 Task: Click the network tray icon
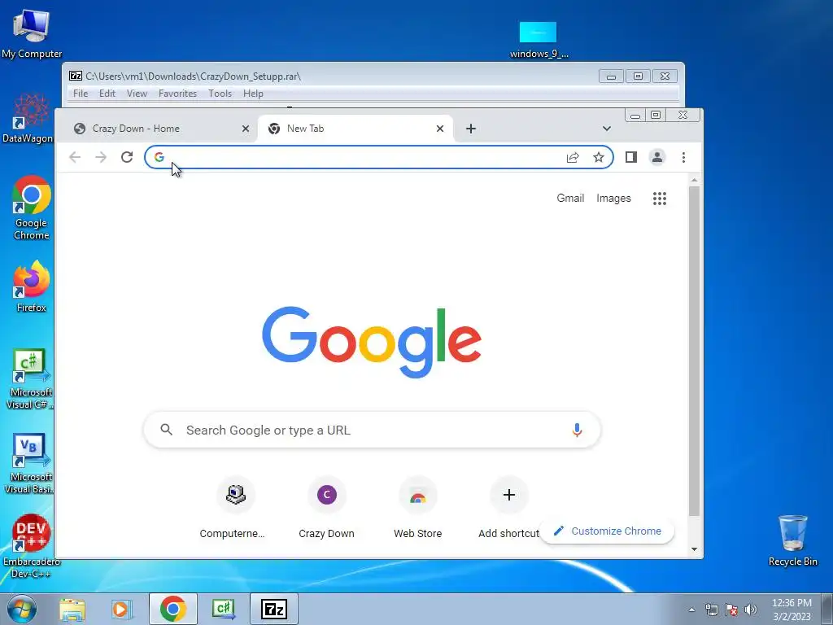711,610
